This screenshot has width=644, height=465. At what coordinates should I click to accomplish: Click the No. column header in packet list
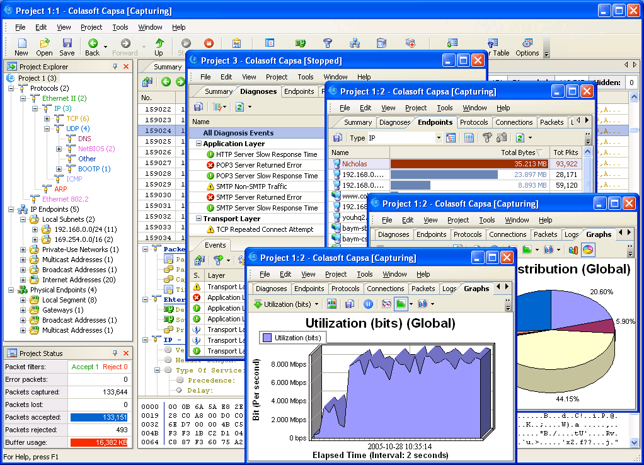coord(156,98)
